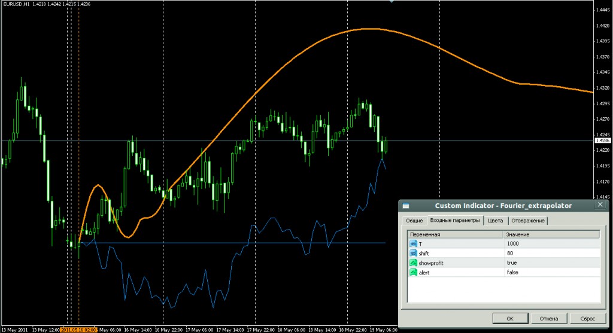Select the showprofit true value cell
Viewport: 613px width, 333px height.
(551, 262)
